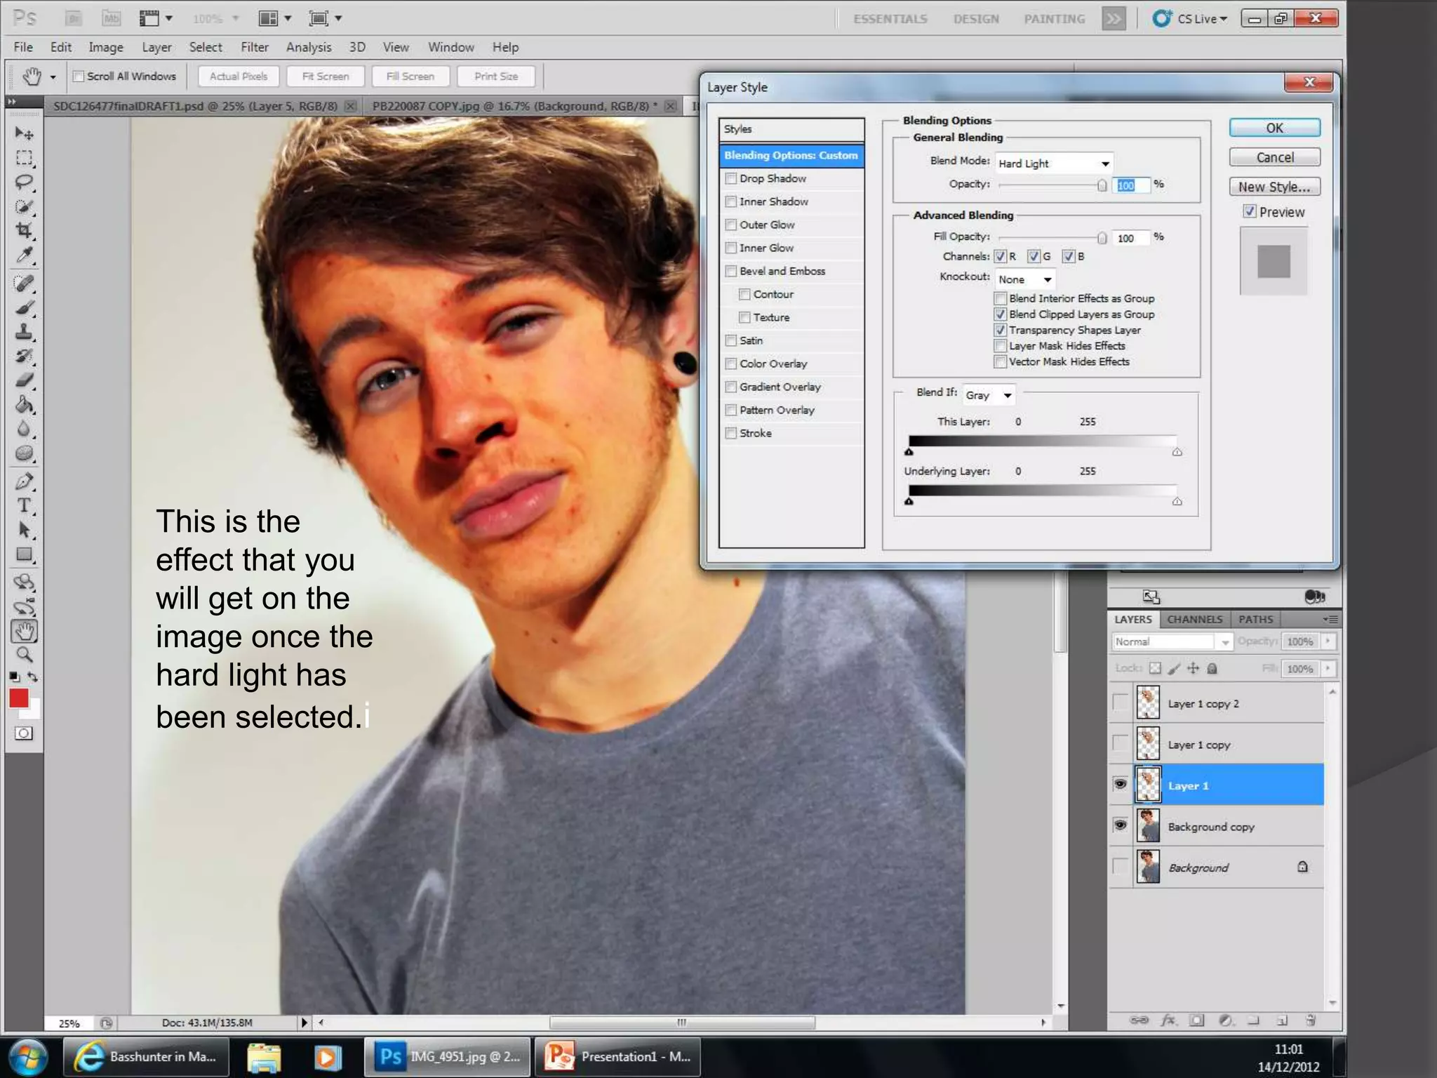
Task: Switch to the Channels tab
Action: [x=1195, y=619]
